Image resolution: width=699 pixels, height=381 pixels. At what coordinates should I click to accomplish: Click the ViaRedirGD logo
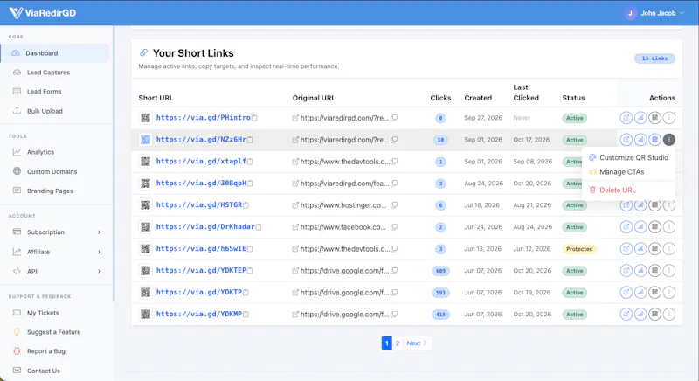click(43, 13)
